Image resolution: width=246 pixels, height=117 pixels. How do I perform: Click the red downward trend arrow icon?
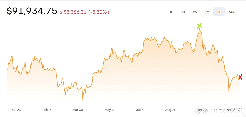click(x=61, y=12)
